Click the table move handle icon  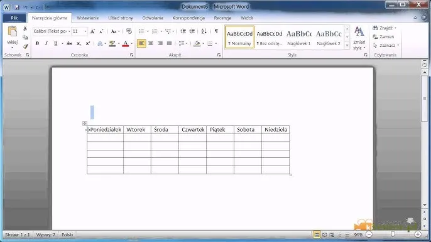(85, 124)
